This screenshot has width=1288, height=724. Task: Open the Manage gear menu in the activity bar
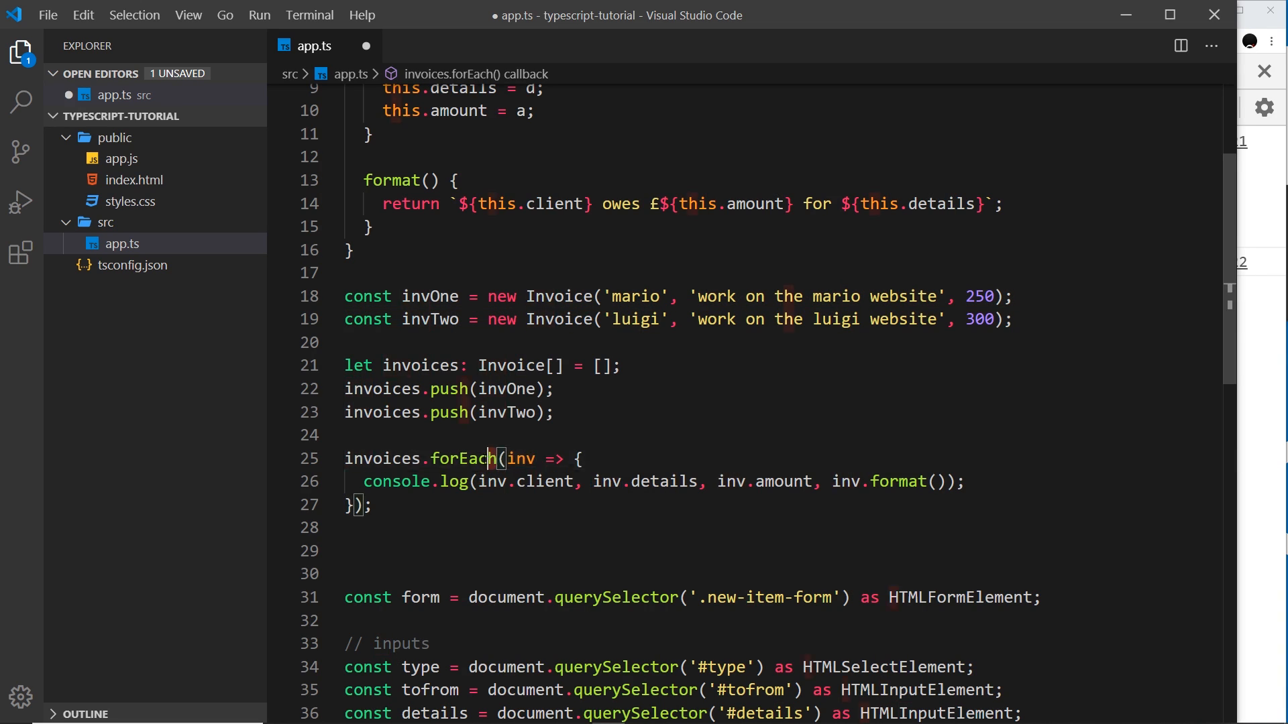[21, 697]
